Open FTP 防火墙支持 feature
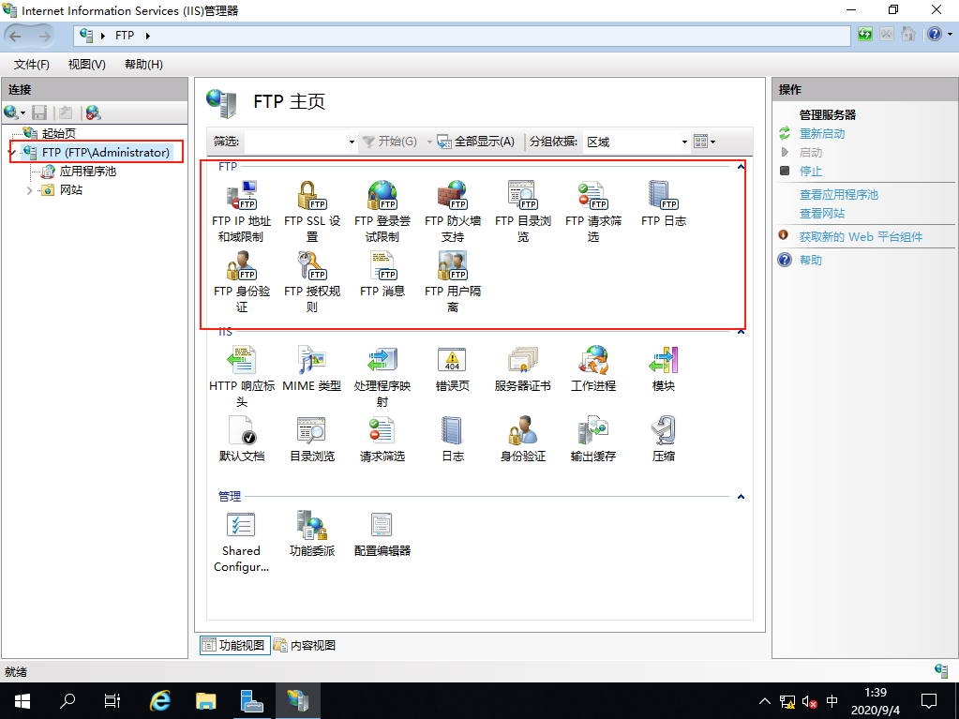 click(x=453, y=212)
